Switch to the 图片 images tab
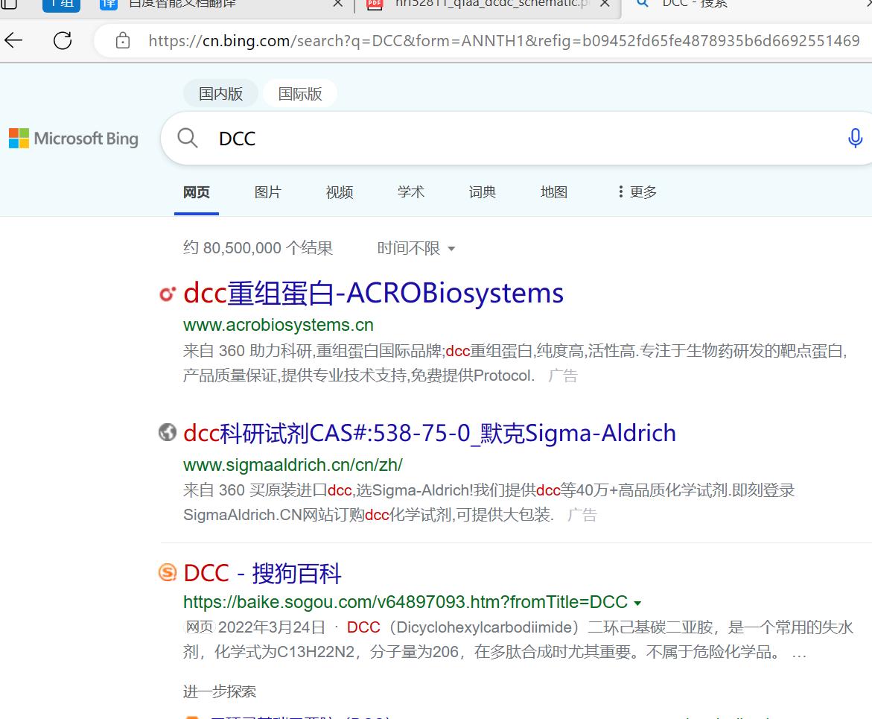Viewport: 872px width, 719px height. click(x=267, y=192)
